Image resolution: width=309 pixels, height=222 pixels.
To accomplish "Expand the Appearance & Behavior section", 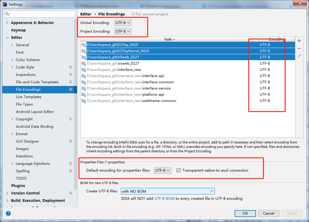I will (x=7, y=23).
